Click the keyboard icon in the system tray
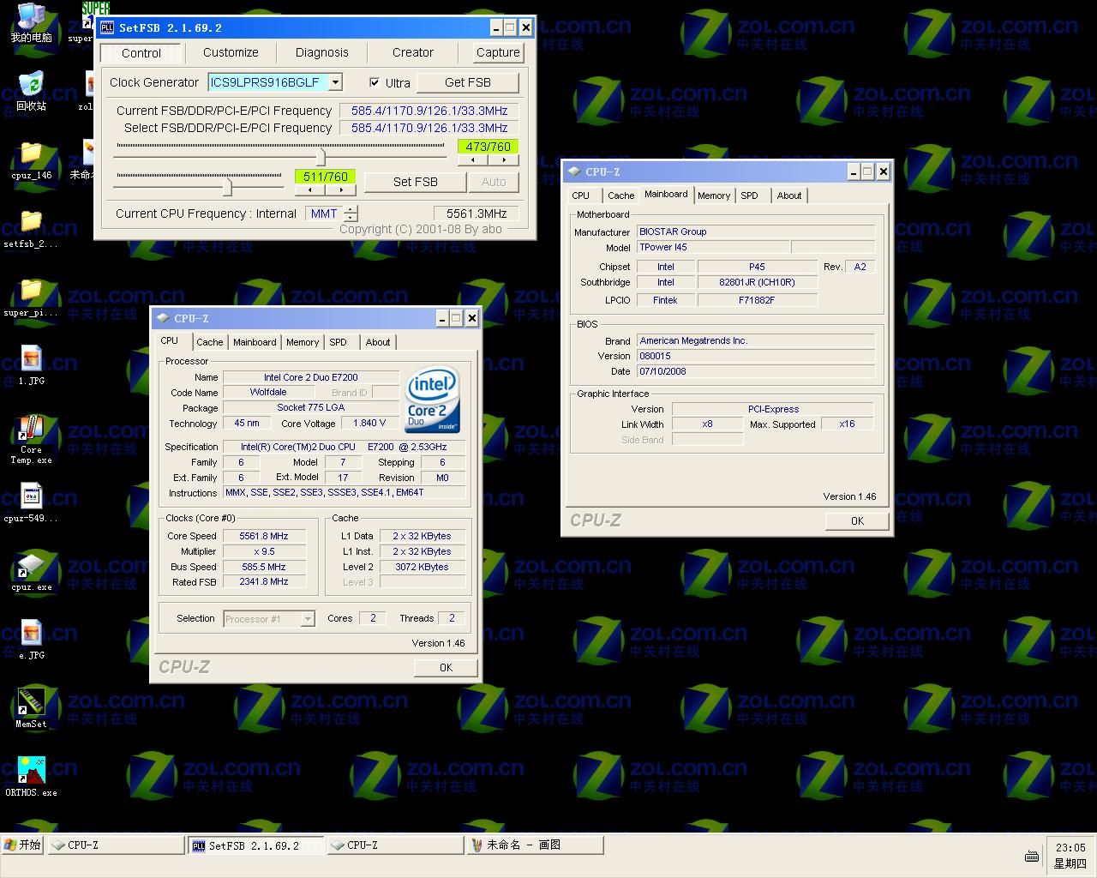This screenshot has width=1097, height=878. [1031, 856]
